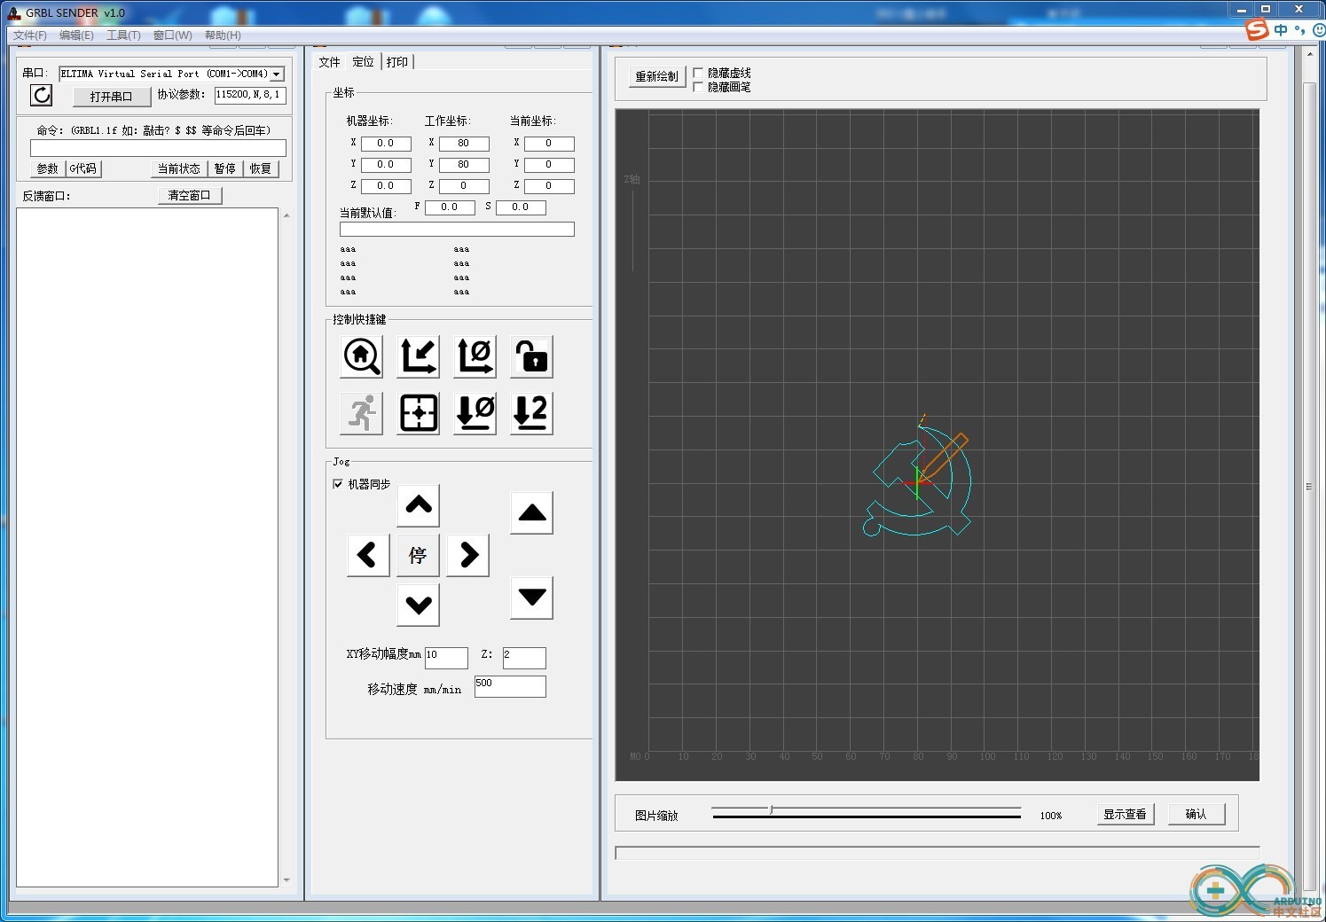1326x922 pixels.
Task: Click the Z move amount field
Action: (x=524, y=658)
